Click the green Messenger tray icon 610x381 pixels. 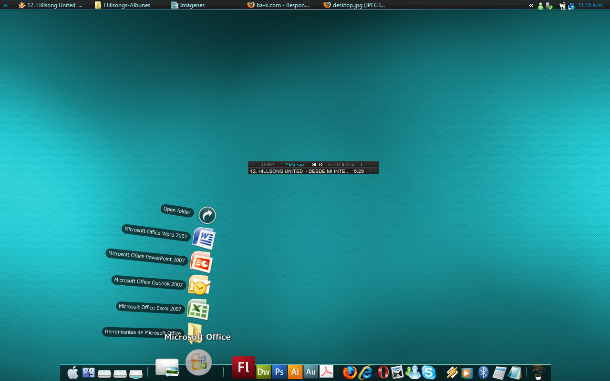540,6
